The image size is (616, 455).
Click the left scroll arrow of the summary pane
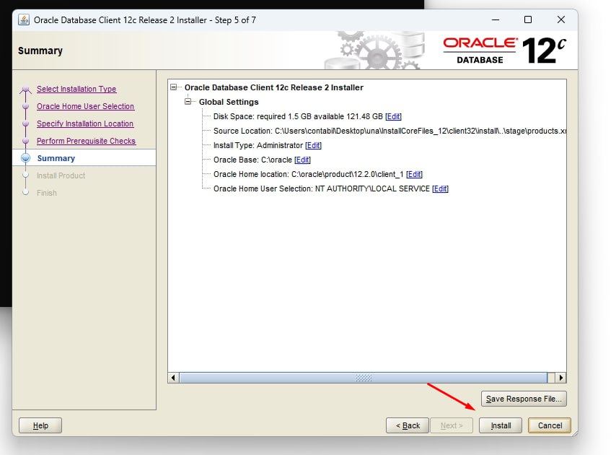click(173, 378)
